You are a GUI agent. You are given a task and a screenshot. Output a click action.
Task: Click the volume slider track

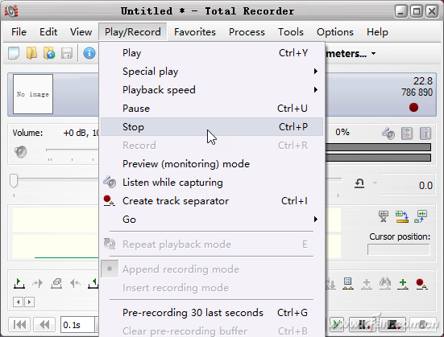pyautogui.click(x=73, y=150)
